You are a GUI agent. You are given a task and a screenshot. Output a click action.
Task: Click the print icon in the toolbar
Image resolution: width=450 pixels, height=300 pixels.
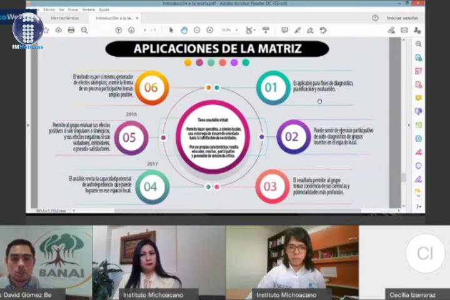[71, 30]
